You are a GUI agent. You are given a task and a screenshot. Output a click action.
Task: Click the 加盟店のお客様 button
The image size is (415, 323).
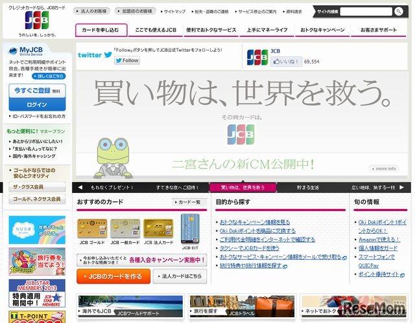point(136,11)
